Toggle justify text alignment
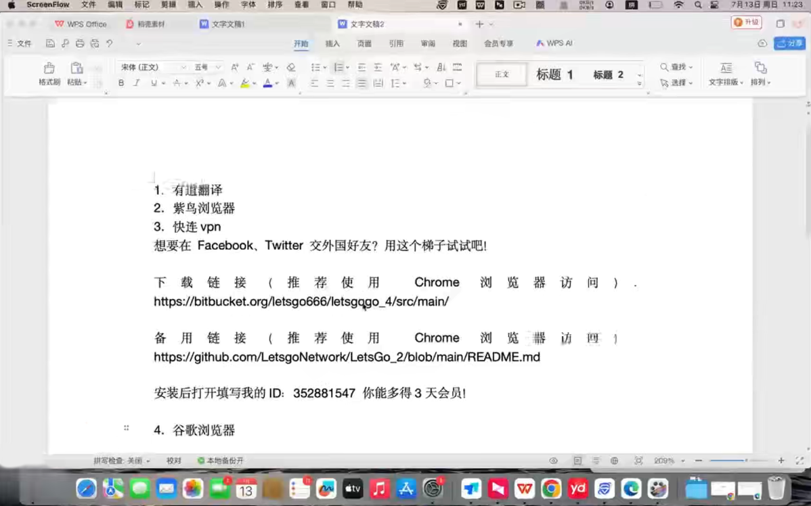Image resolution: width=811 pixels, height=506 pixels. point(361,83)
